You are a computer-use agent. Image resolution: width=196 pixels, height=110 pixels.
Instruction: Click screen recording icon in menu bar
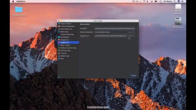[134, 1]
